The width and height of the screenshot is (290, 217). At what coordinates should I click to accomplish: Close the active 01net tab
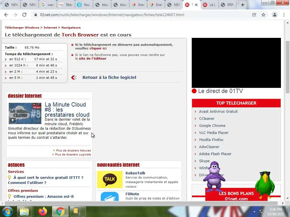coord(196,5)
